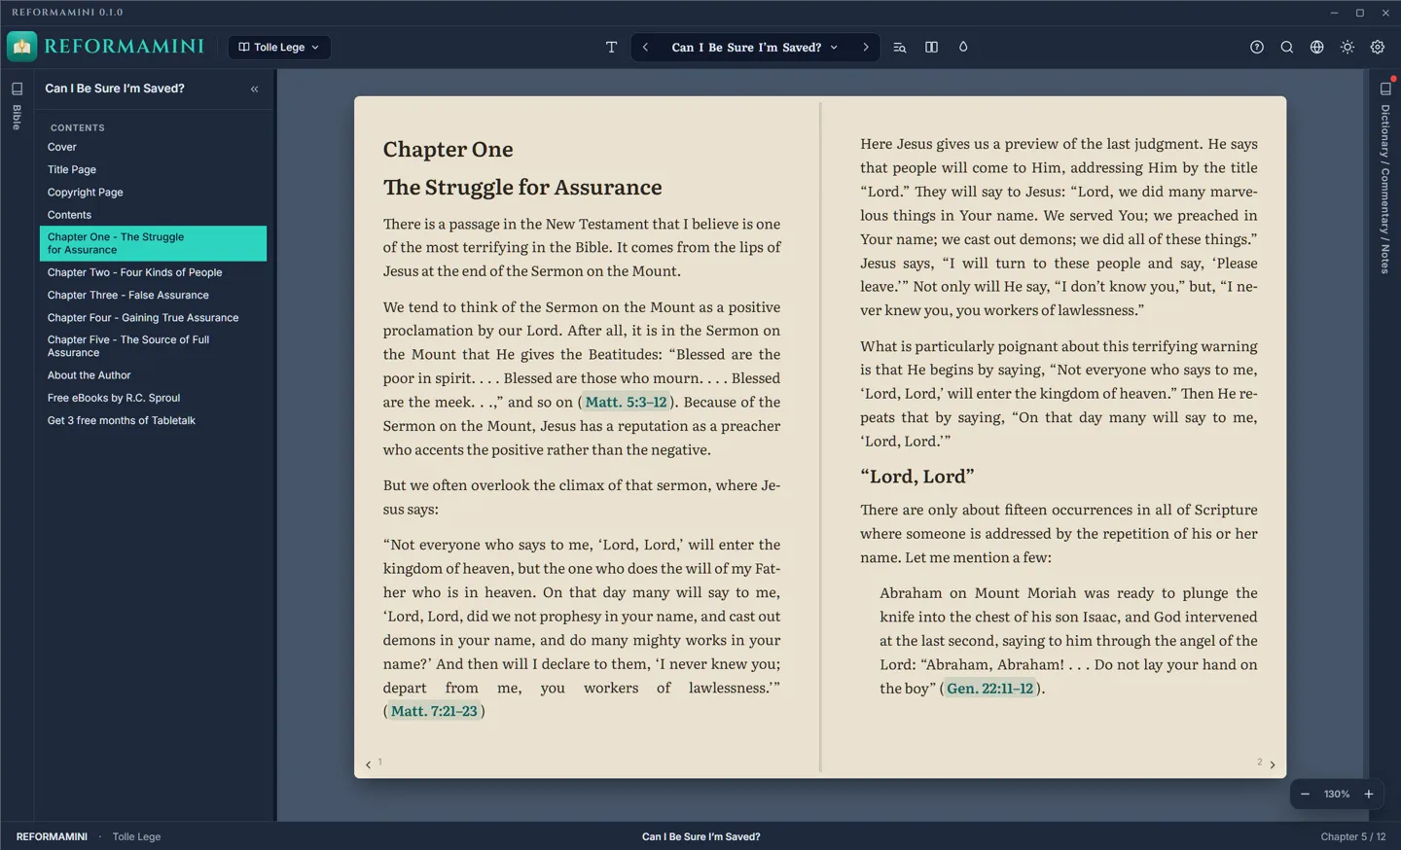
Task: Click the Reformamini logo icon
Action: (21, 47)
